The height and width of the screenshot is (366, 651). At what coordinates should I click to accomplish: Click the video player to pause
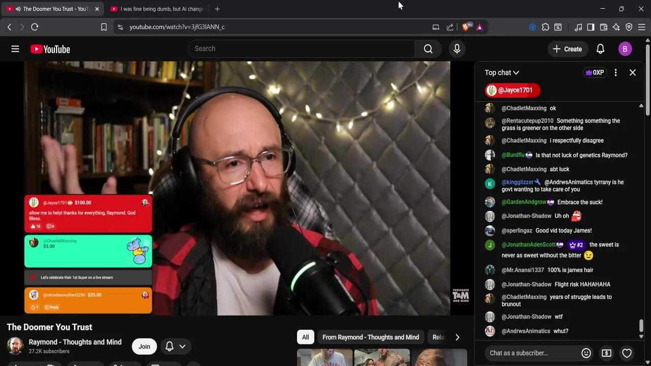click(x=237, y=188)
